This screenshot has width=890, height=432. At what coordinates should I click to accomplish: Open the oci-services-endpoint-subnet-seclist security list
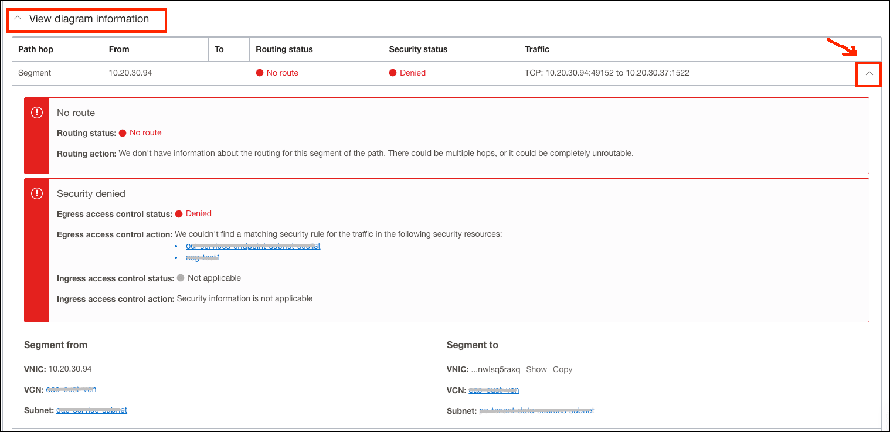pyautogui.click(x=253, y=245)
